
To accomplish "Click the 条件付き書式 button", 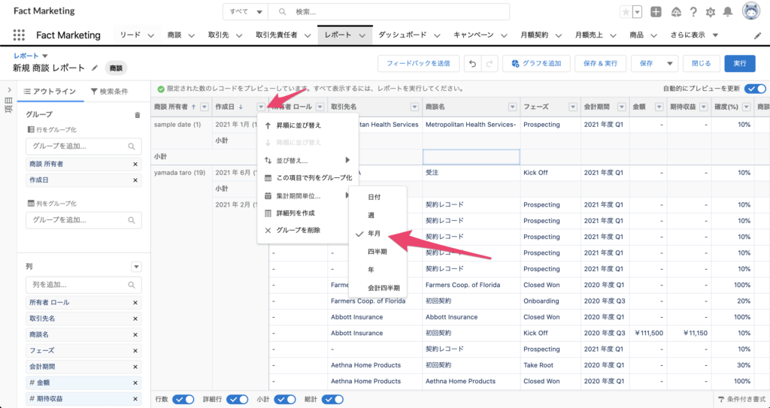I will [741, 399].
